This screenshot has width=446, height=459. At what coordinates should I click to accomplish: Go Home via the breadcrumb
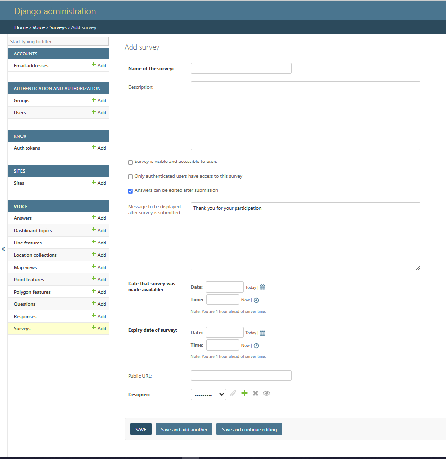point(21,27)
